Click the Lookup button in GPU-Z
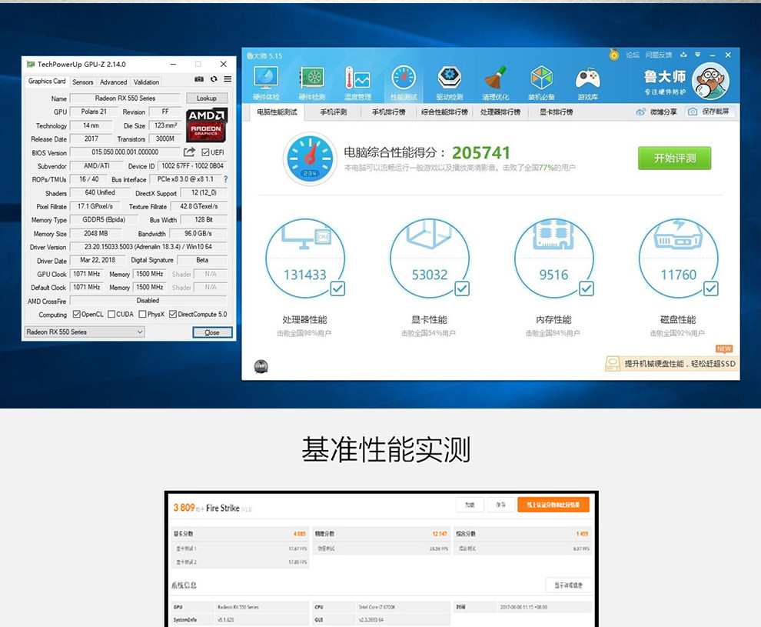The width and height of the screenshot is (761, 627). (206, 98)
